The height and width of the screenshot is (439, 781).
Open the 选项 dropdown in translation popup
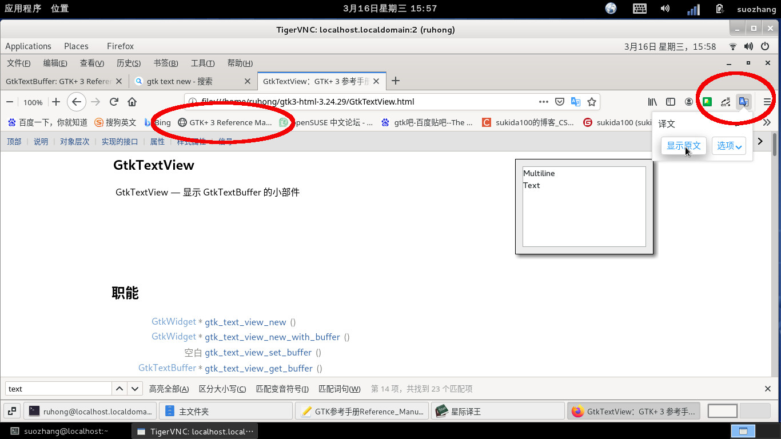(729, 146)
